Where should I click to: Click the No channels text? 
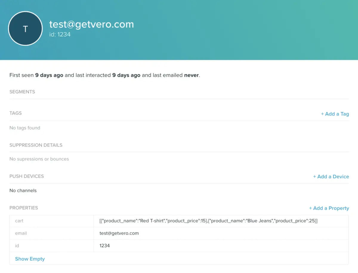tap(23, 190)
